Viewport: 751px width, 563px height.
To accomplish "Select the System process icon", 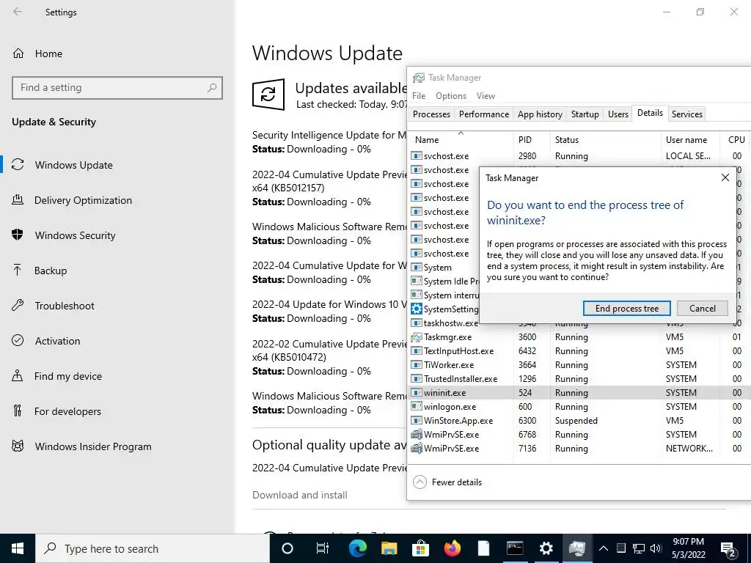I will click(x=417, y=267).
